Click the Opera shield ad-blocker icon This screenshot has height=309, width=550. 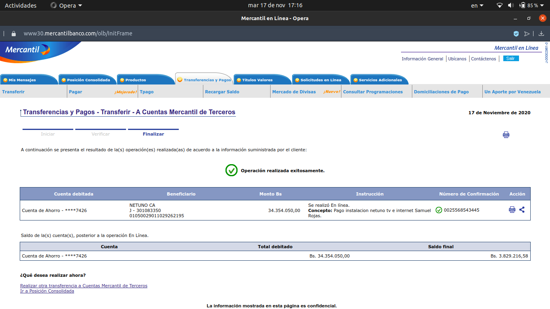pos(516,34)
